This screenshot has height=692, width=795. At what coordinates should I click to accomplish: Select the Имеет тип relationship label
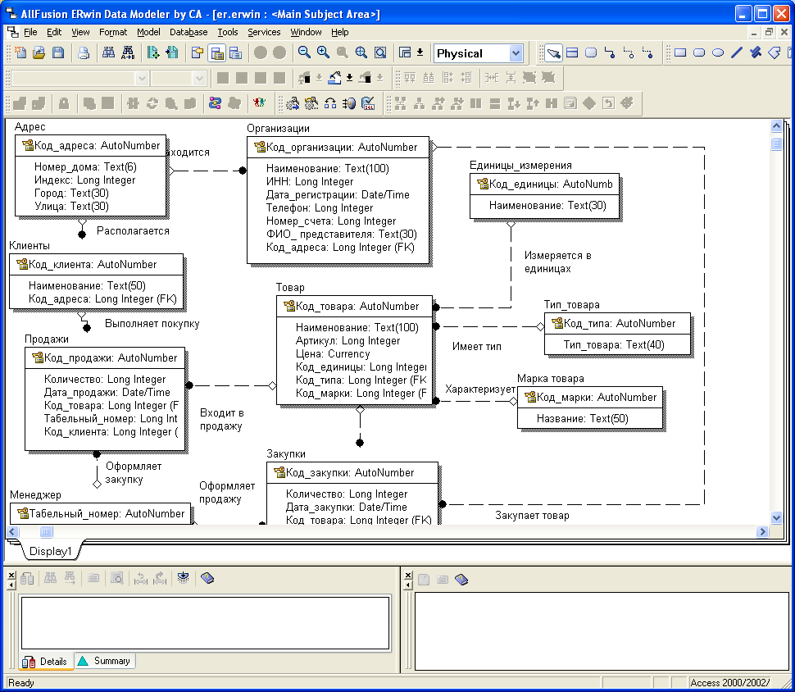(x=477, y=347)
